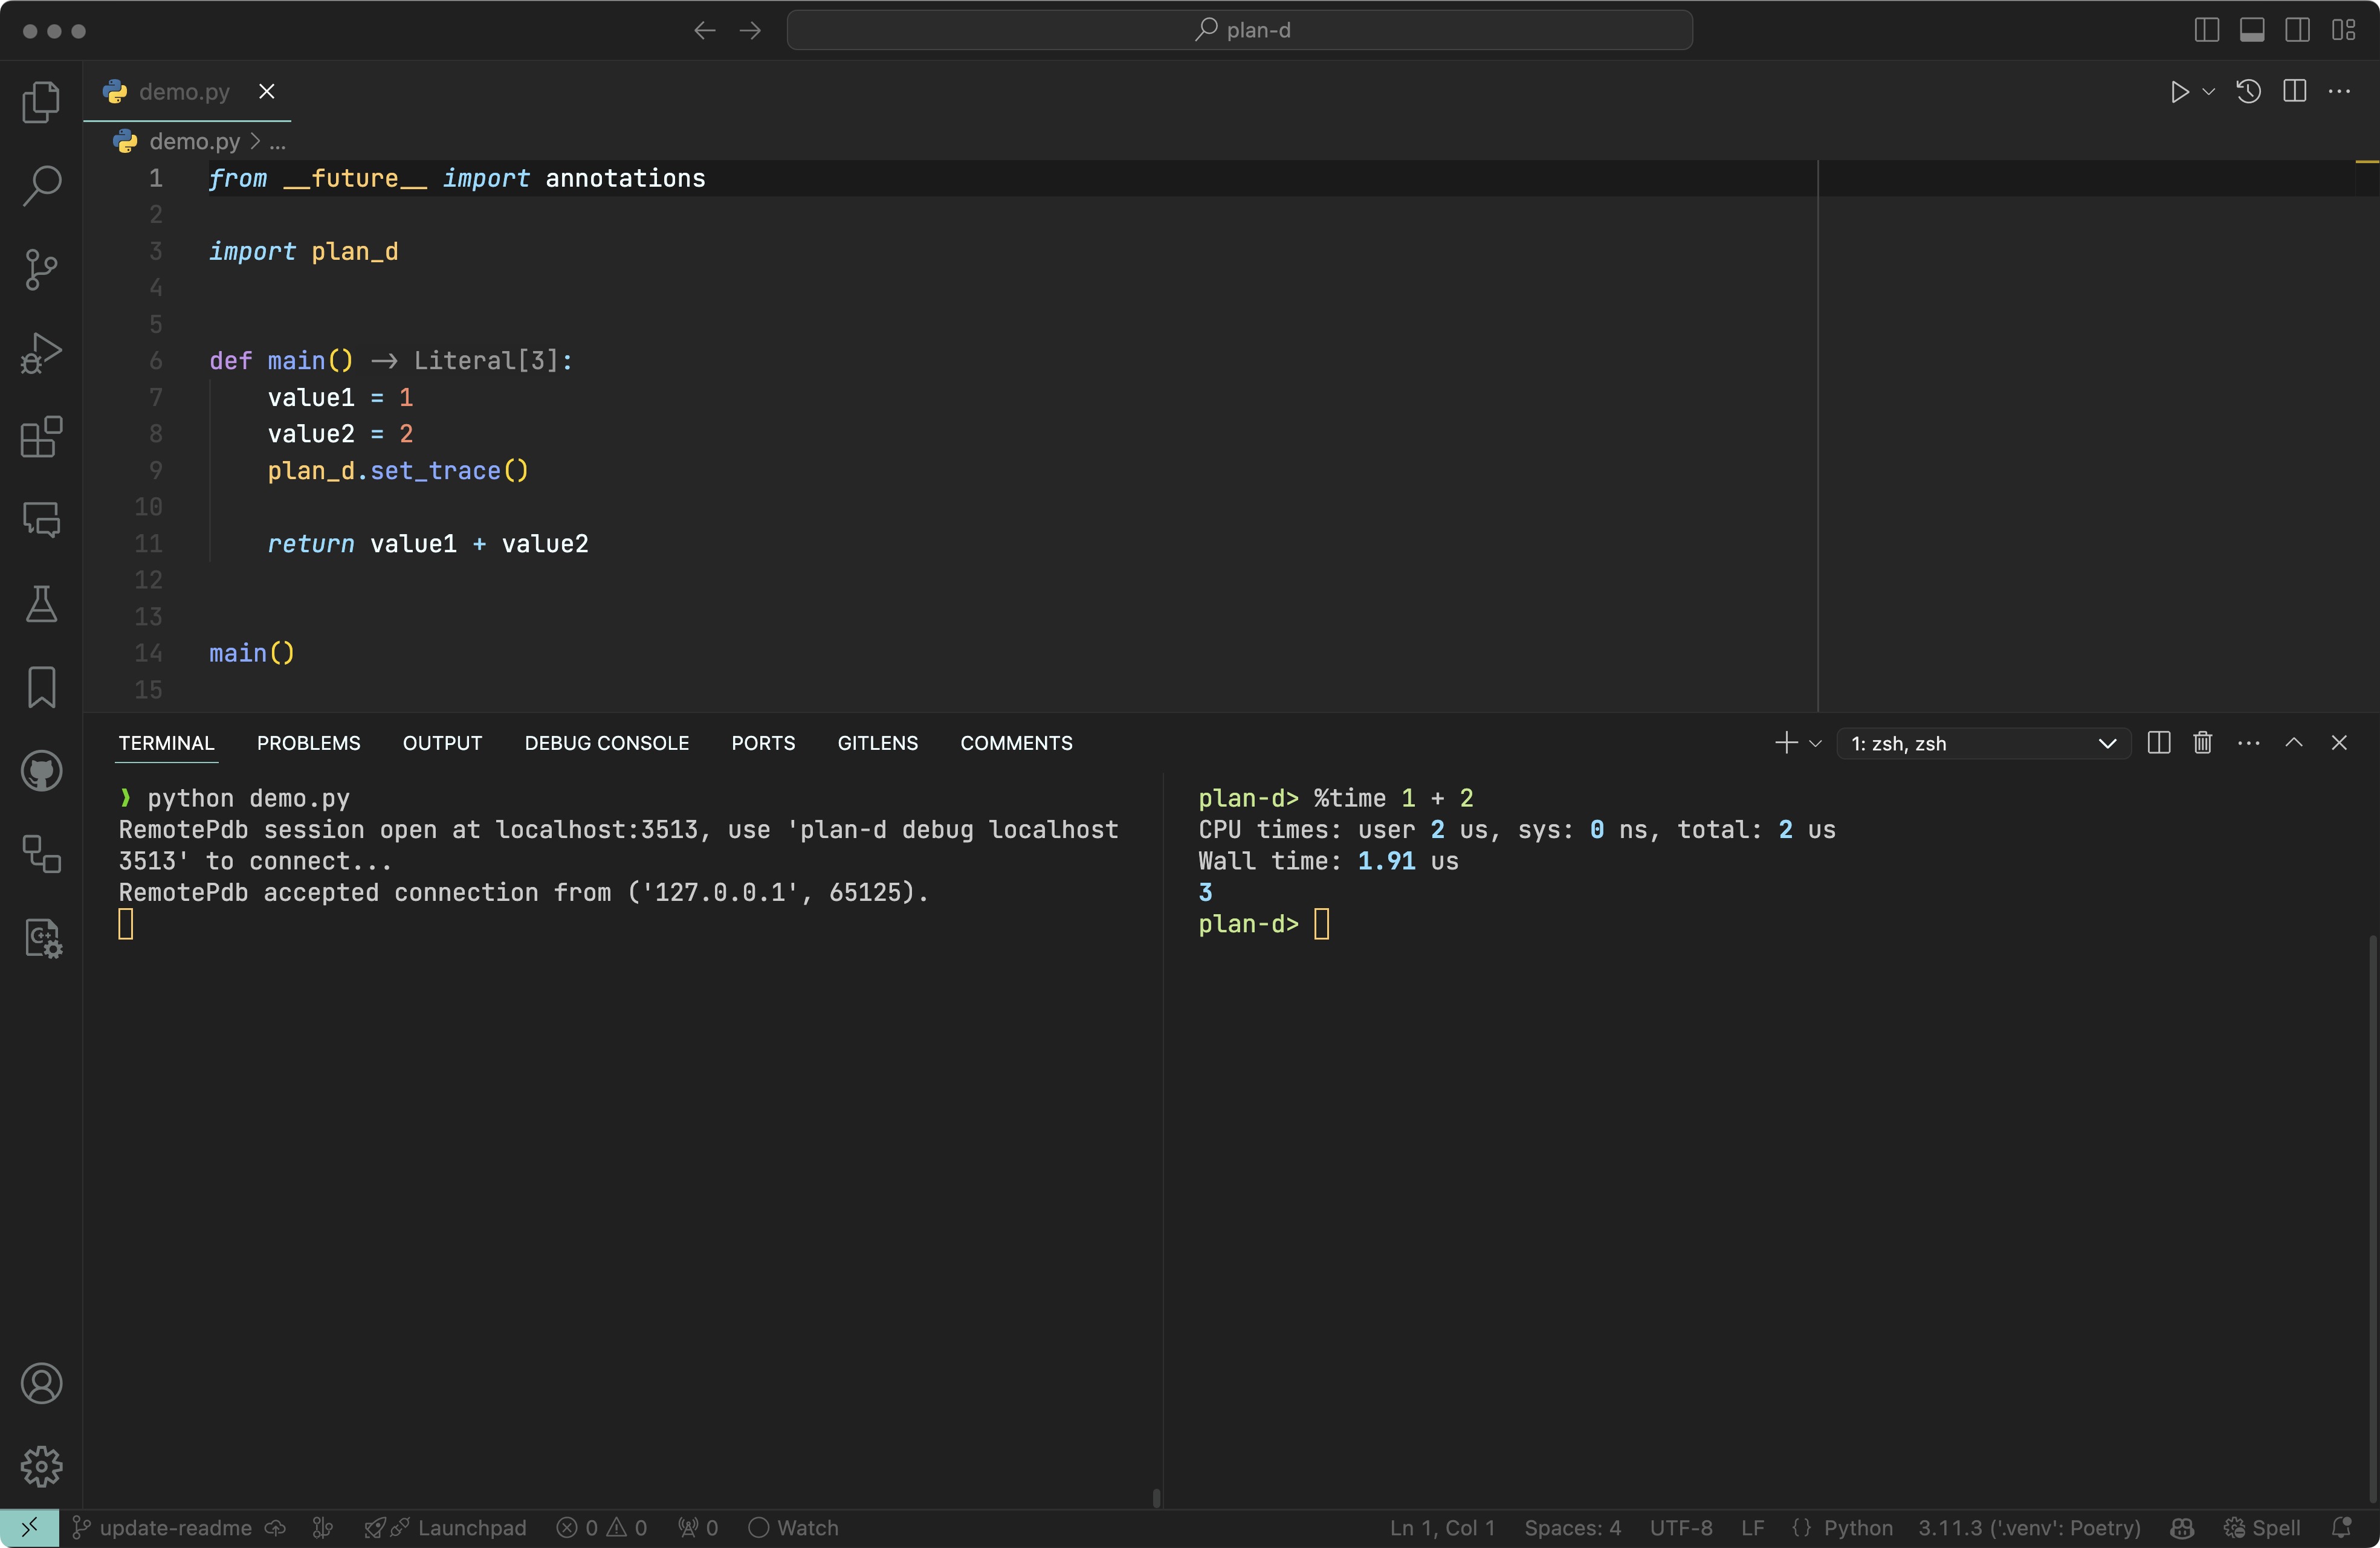The image size is (2380, 1548).
Task: Switch to the DEBUG CONSOLE tab
Action: (606, 743)
